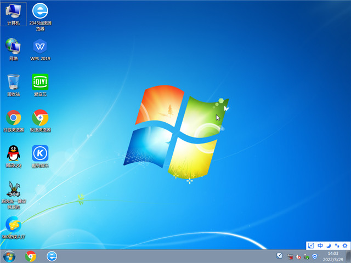
Task: Launch WPS 2019 from the desktop
Action: tap(40, 47)
